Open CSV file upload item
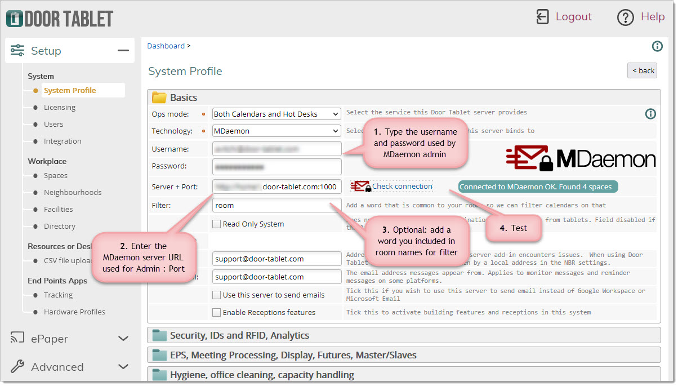The image size is (678, 386). (x=69, y=260)
